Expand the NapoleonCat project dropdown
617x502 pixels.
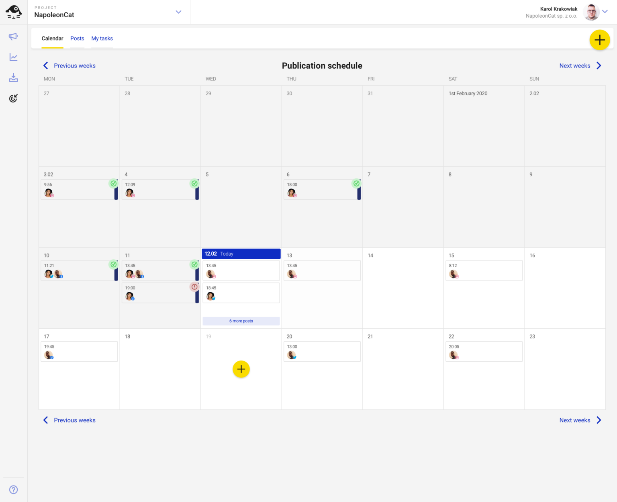point(178,12)
